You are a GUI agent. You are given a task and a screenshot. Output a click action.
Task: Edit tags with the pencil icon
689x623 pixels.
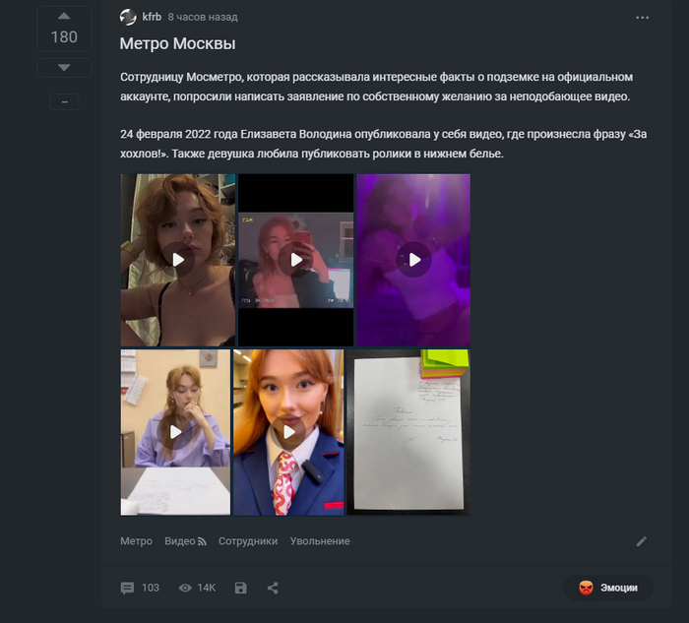pyautogui.click(x=642, y=541)
